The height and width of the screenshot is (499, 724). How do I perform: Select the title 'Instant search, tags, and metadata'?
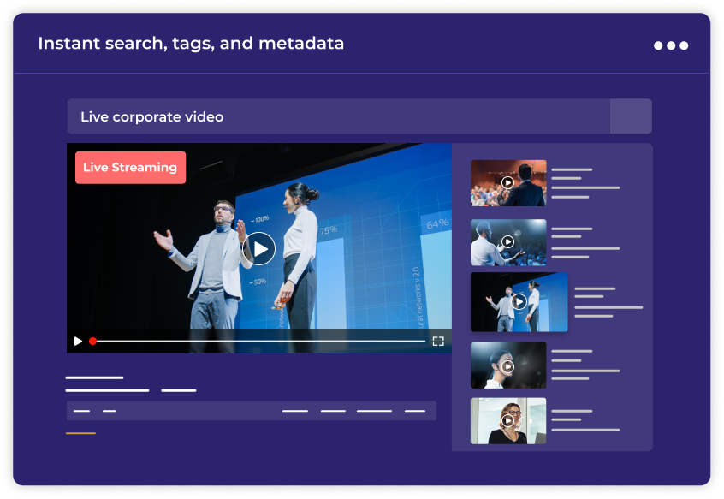pos(191,43)
